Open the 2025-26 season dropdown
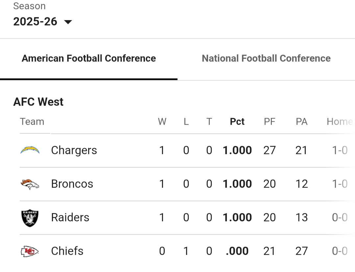The height and width of the screenshot is (272, 355). coord(35,22)
